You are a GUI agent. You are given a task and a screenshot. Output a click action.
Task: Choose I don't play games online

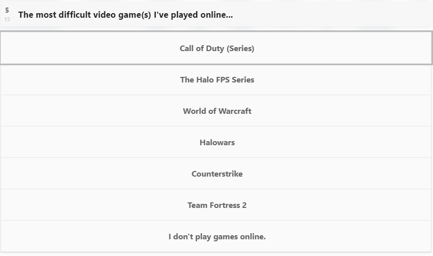tap(216, 236)
